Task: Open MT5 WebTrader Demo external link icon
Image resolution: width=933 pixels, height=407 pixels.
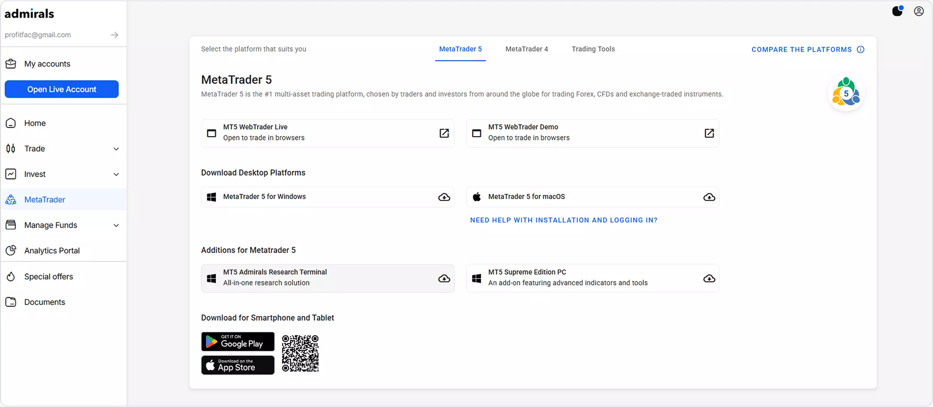Action: click(709, 133)
